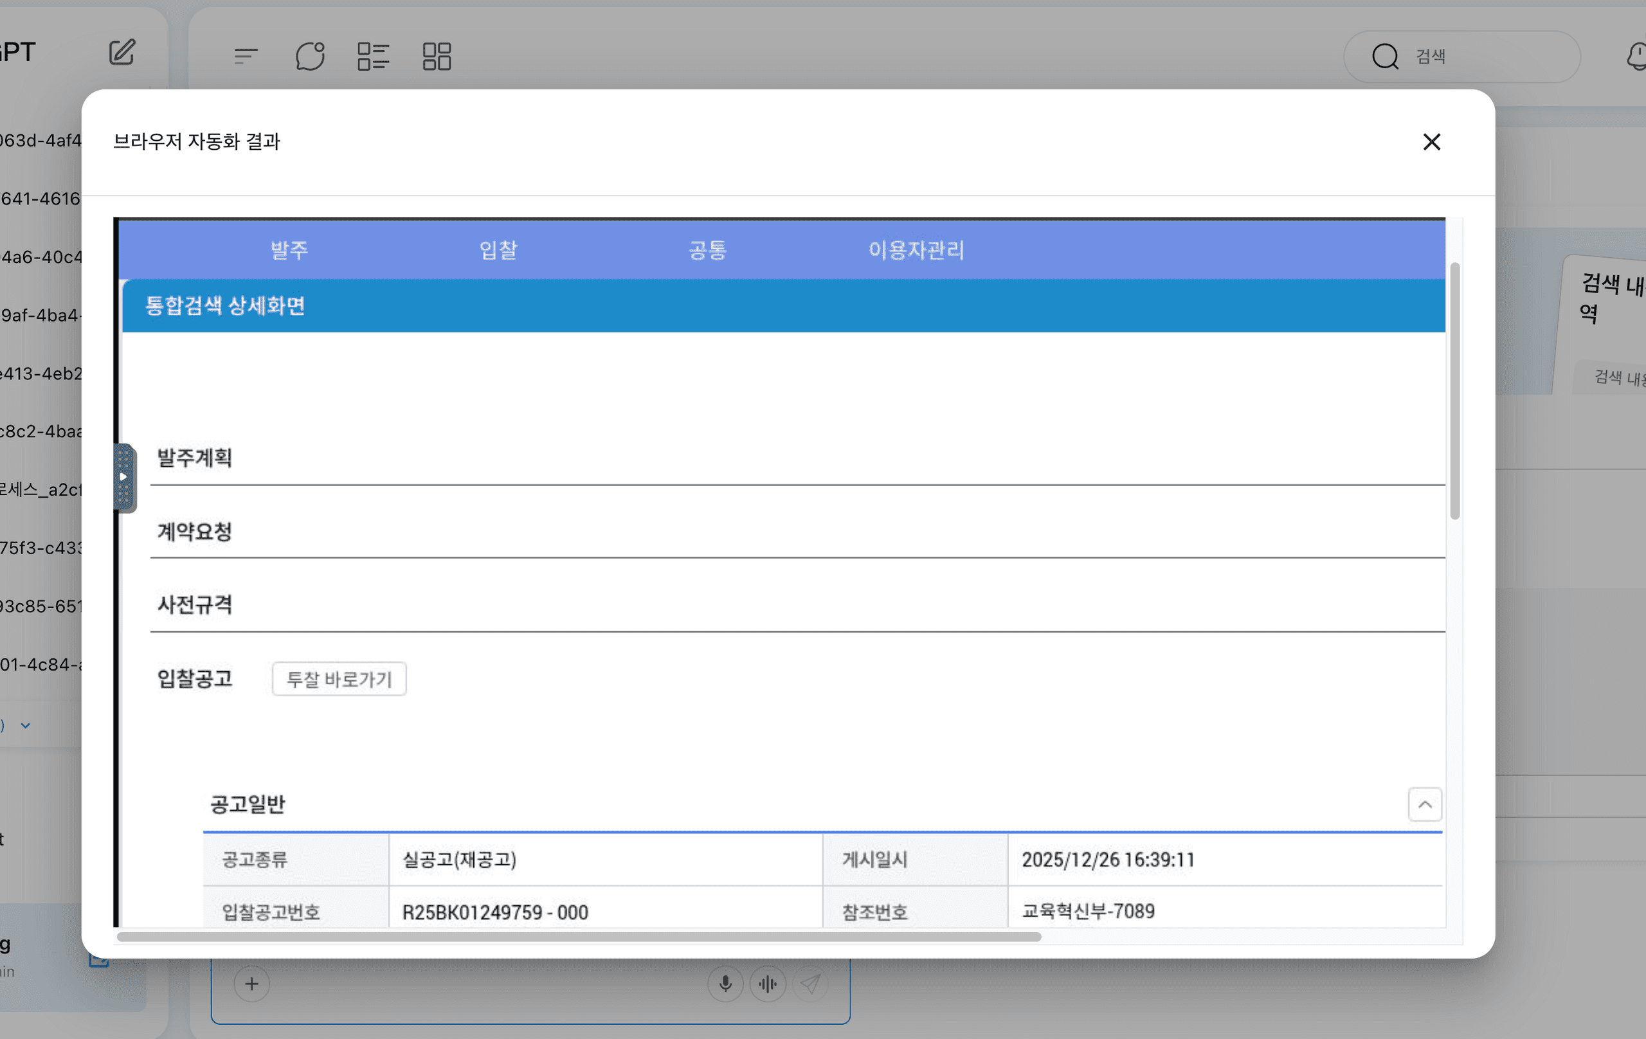The height and width of the screenshot is (1039, 1646).
Task: Select the 입찰공고 section heading
Action: [195, 678]
